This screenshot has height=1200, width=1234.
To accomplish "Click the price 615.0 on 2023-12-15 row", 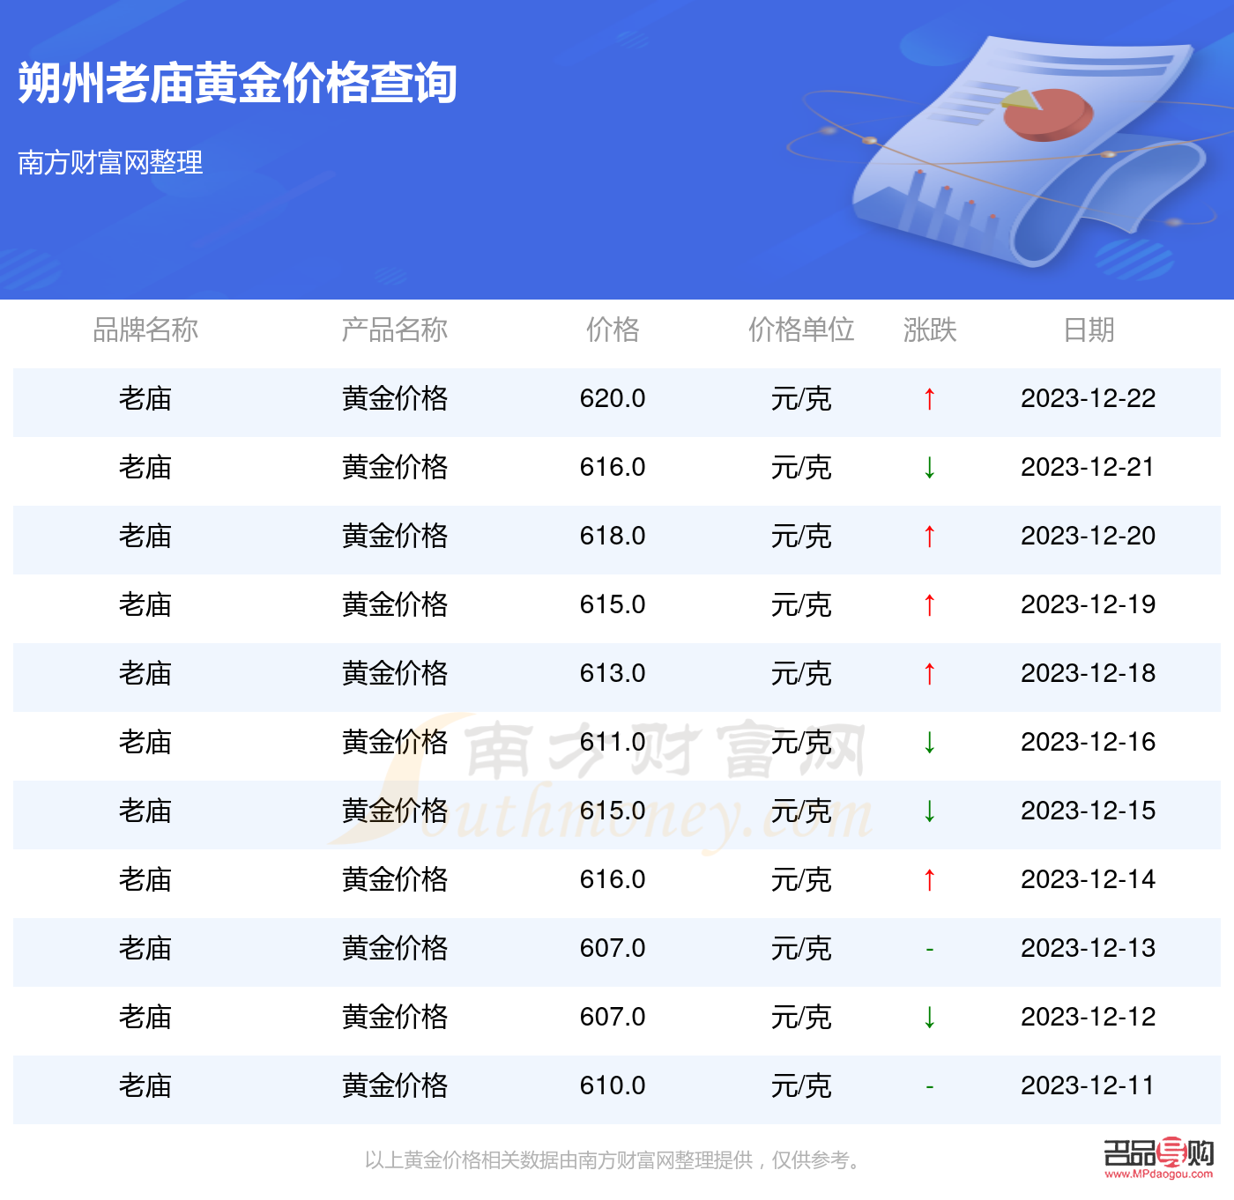I will tap(613, 811).
